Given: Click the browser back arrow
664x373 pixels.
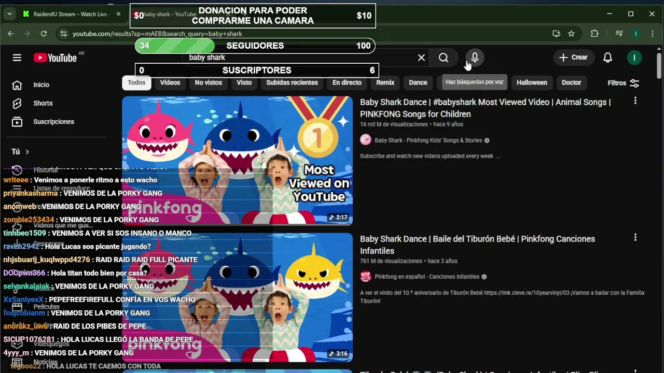Looking at the screenshot, I should coord(10,34).
